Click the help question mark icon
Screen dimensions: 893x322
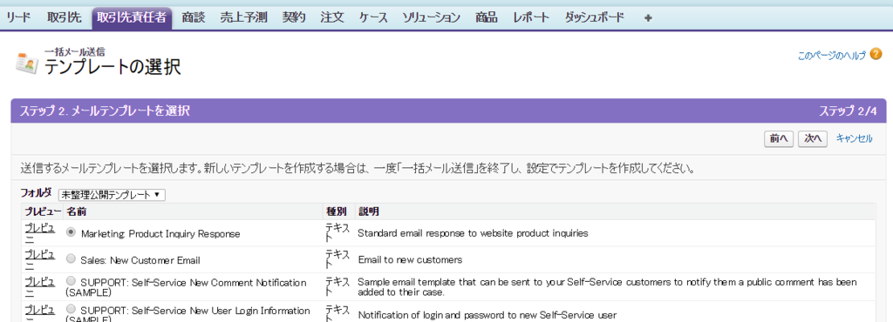point(876,54)
